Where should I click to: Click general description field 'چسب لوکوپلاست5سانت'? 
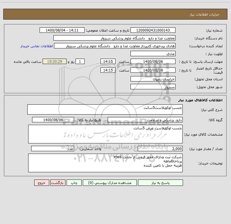click(x=105, y=109)
